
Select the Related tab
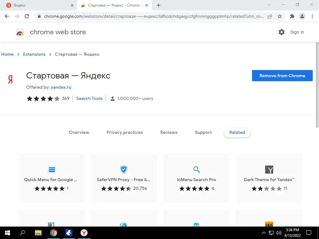237,132
